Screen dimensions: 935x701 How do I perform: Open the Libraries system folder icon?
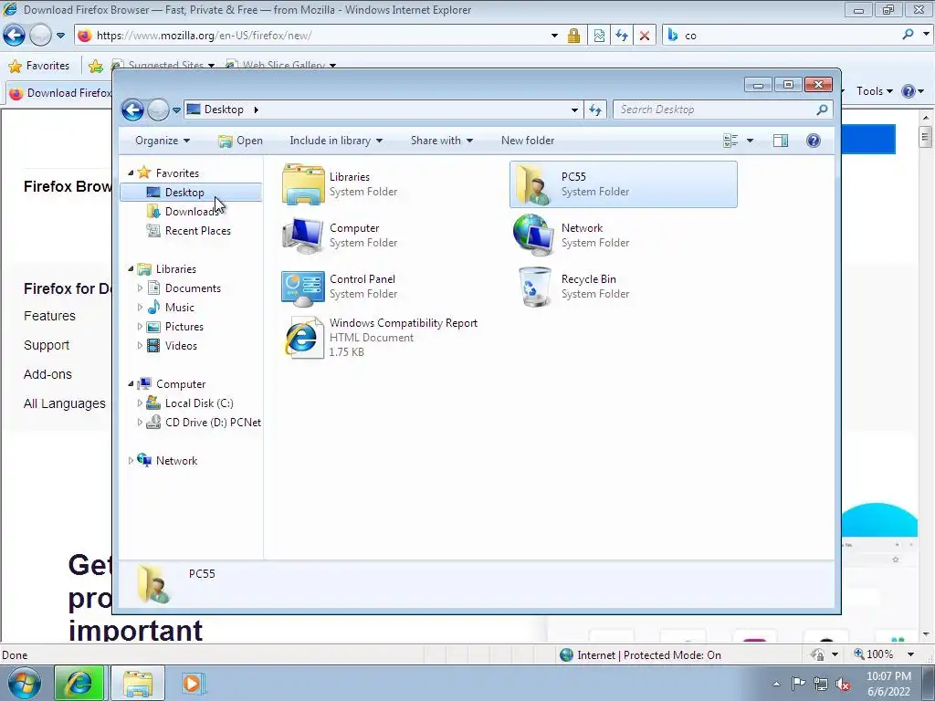(303, 184)
